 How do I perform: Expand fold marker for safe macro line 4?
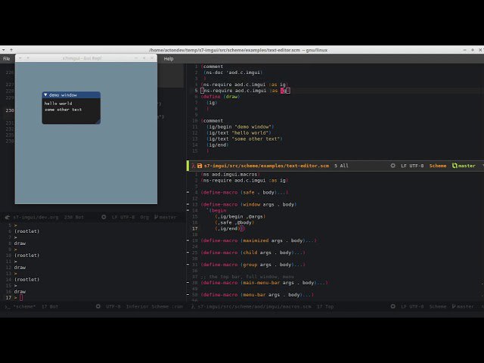188,192
